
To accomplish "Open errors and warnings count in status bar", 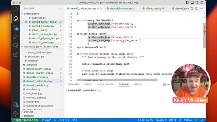I will (64, 120).
